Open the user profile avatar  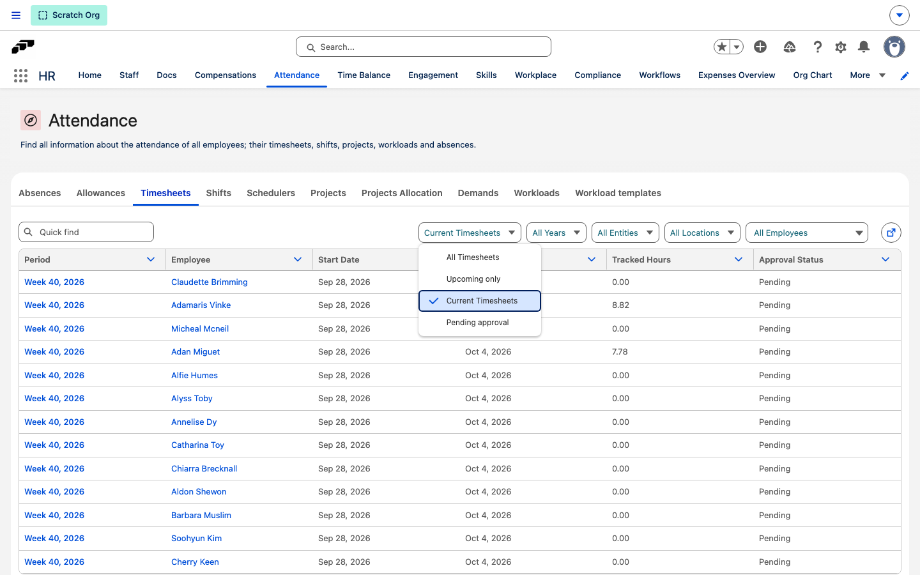click(x=894, y=47)
